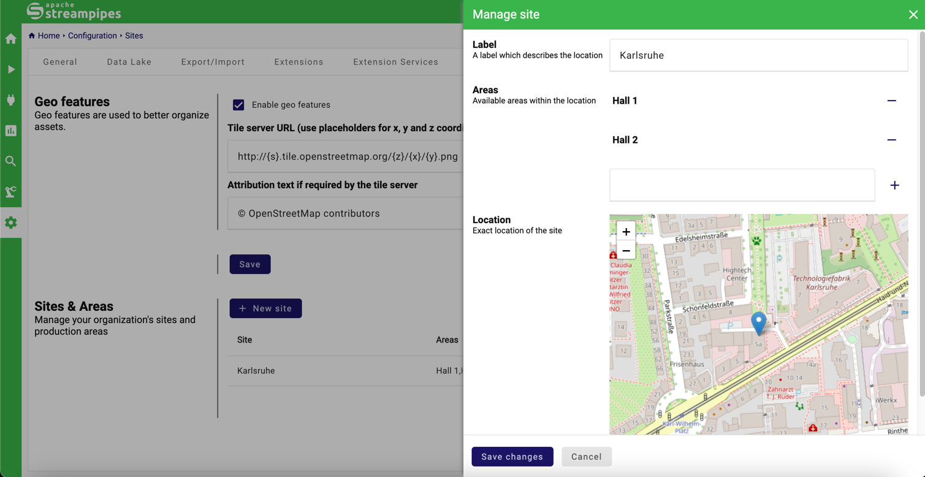Zoom in on the location map
This screenshot has width=925, height=477.
(x=626, y=232)
